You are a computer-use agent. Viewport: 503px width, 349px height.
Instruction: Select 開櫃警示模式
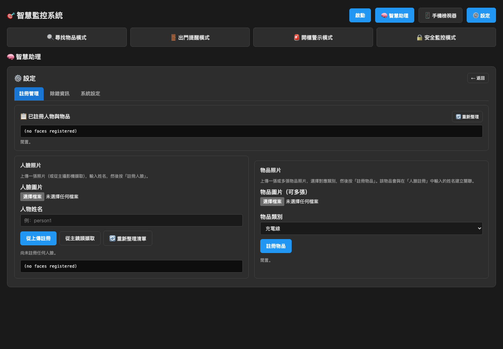pos(313,37)
